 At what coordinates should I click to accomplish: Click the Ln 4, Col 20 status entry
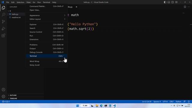coord(147,101)
